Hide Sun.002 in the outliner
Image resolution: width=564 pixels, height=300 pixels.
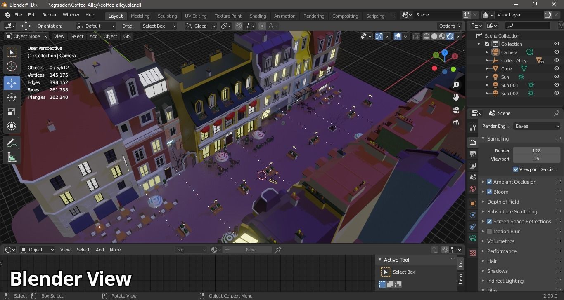coord(557,94)
